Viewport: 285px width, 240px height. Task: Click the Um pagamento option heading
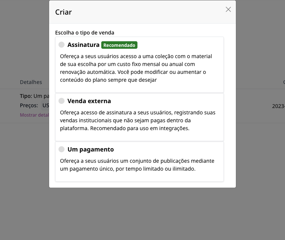point(90,150)
